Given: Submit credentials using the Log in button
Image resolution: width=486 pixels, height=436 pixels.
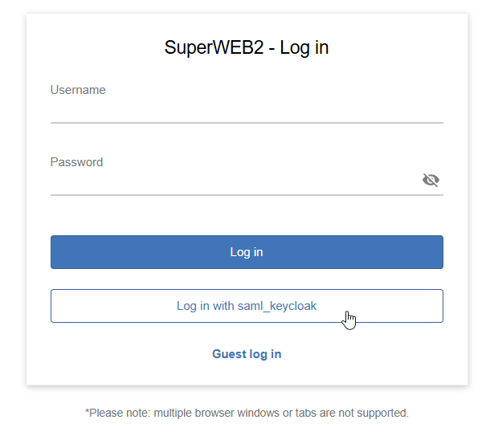Looking at the screenshot, I should click(x=246, y=252).
